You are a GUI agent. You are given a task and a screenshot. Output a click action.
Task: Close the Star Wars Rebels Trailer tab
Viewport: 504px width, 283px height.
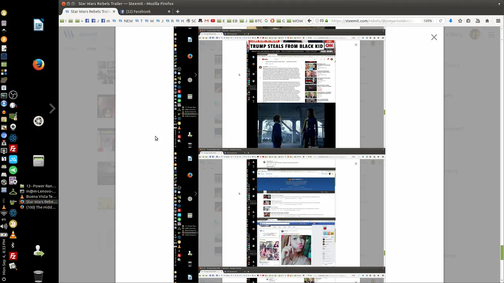(114, 11)
